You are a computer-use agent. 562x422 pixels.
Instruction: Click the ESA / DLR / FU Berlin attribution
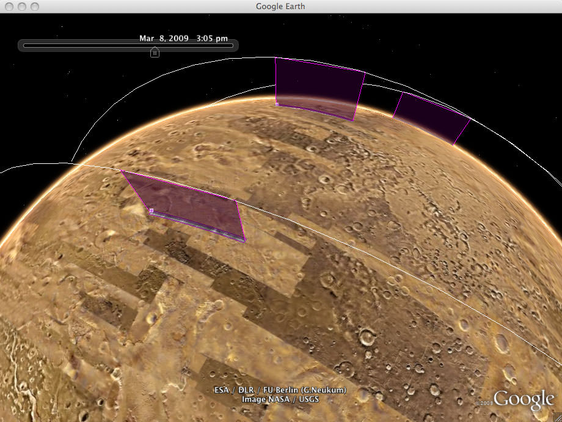[x=280, y=390]
